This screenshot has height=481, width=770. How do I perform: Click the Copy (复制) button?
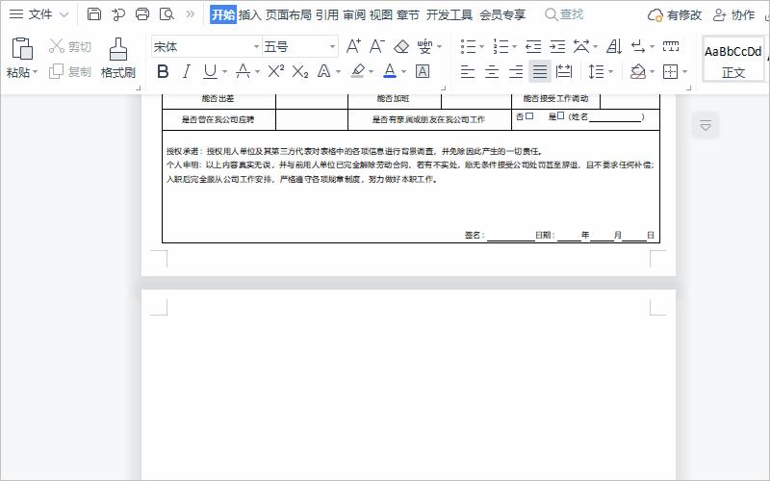69,71
